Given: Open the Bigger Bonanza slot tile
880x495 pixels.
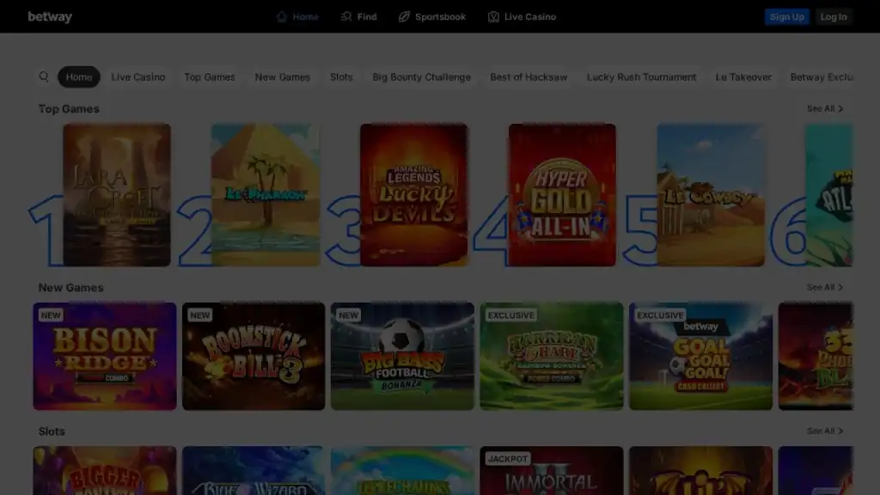Looking at the screenshot, I should coord(104,470).
